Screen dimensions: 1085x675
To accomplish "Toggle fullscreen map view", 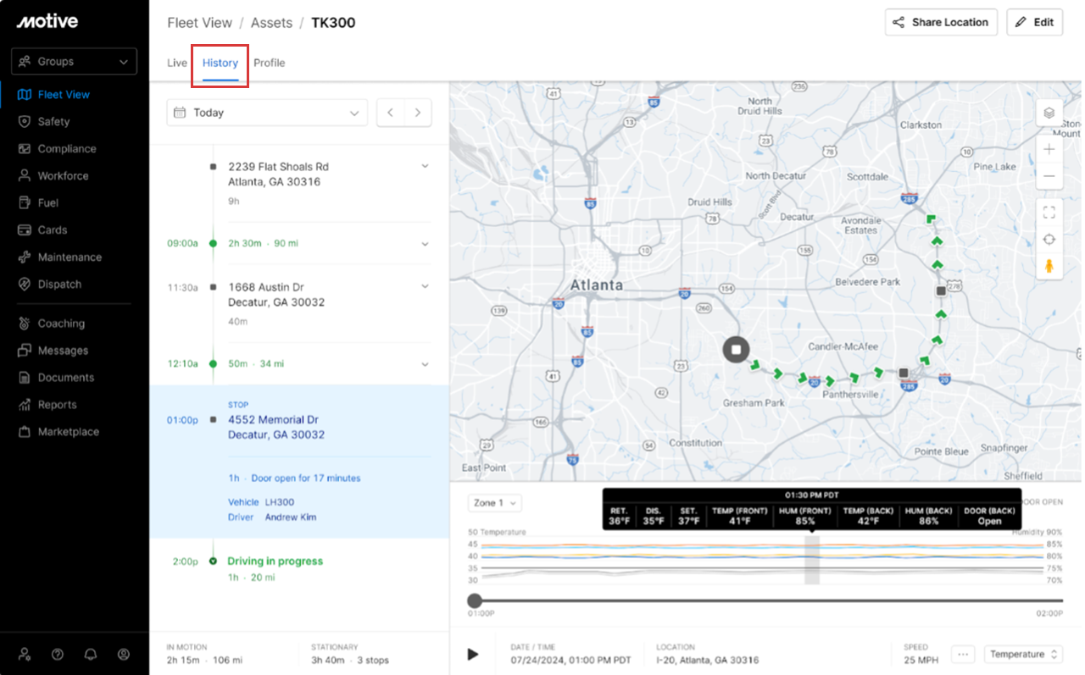I will pyautogui.click(x=1049, y=212).
